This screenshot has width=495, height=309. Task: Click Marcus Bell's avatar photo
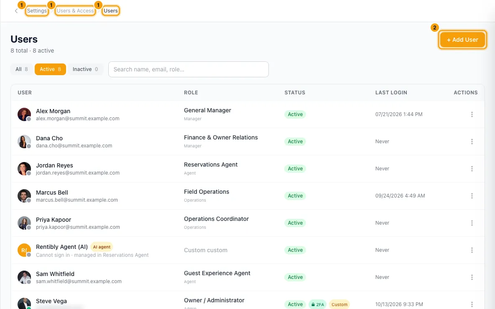click(x=24, y=196)
